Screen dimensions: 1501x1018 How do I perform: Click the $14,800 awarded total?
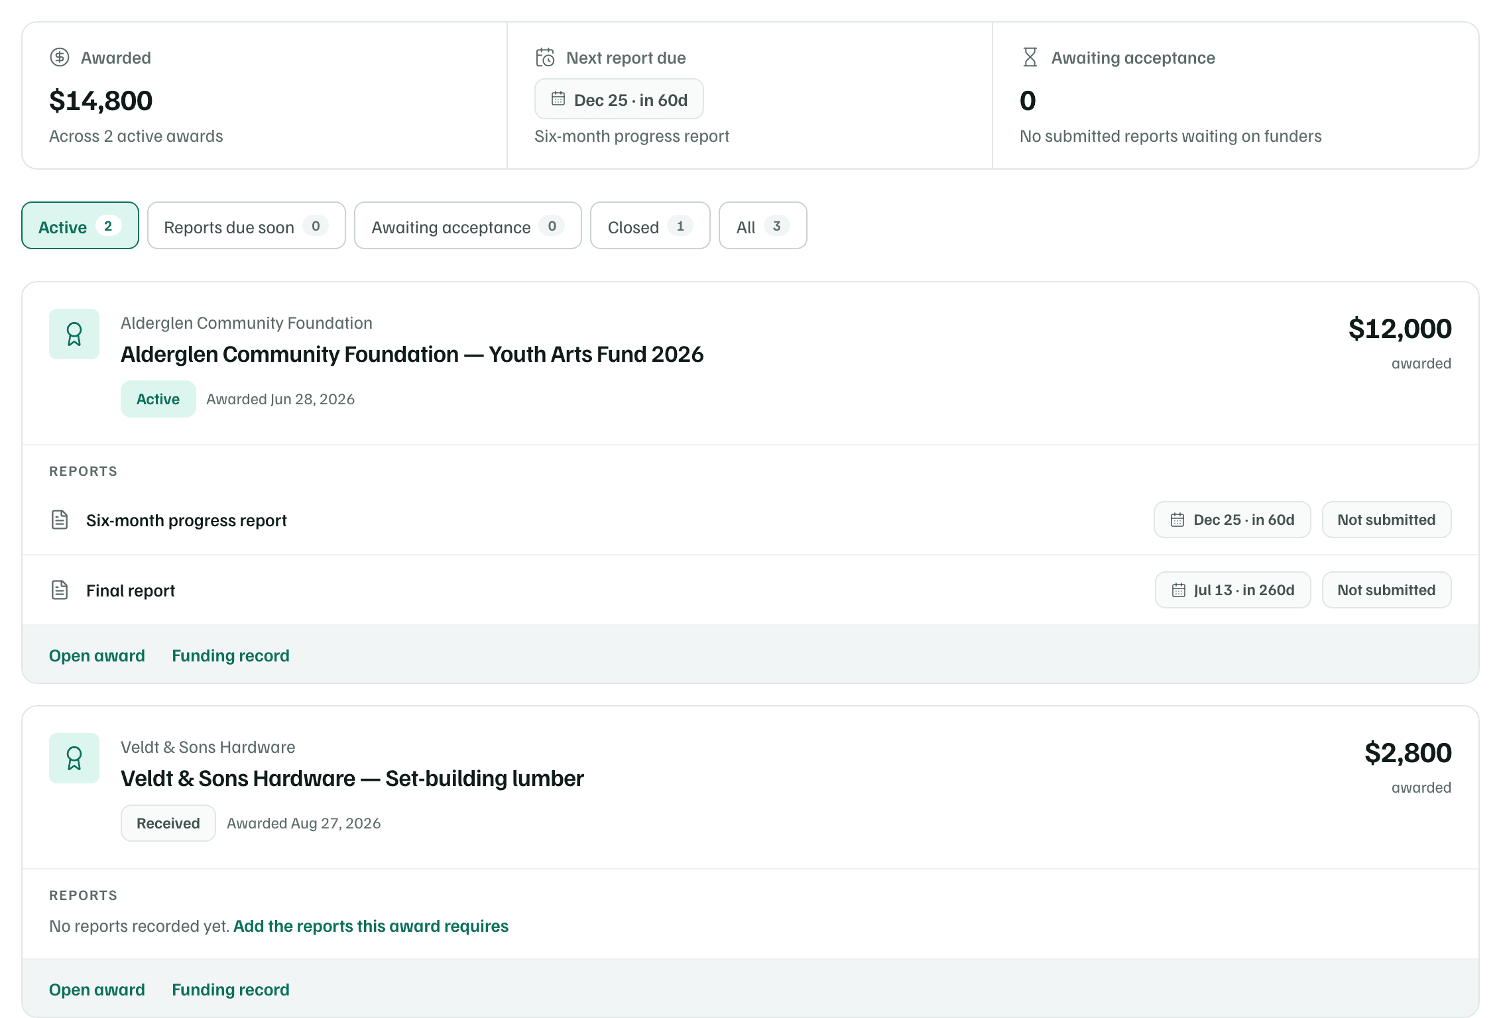pyautogui.click(x=101, y=101)
